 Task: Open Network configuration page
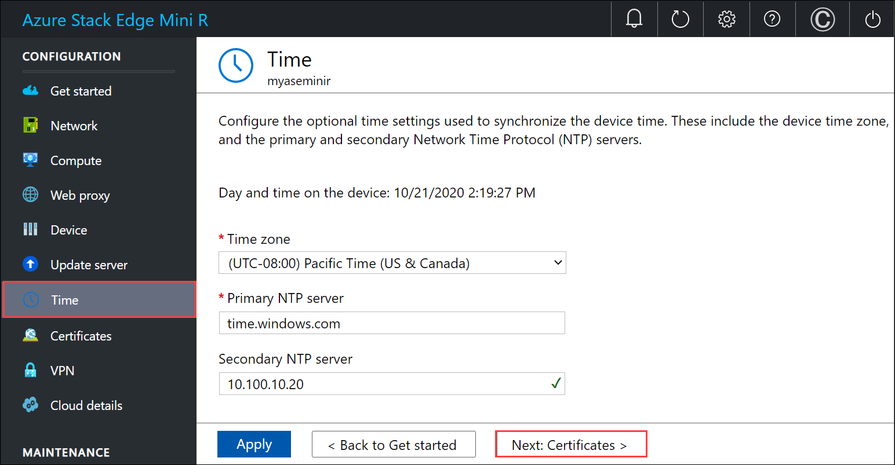click(x=74, y=126)
